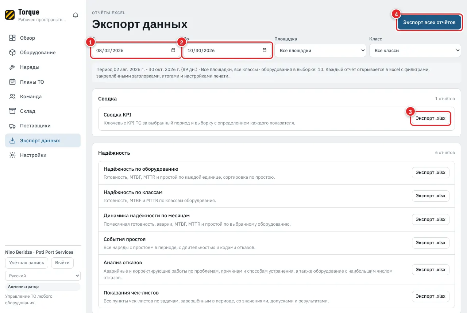Click the 08/02/2026 start date field
Viewport: 467px width, 313px height.
coord(136,51)
